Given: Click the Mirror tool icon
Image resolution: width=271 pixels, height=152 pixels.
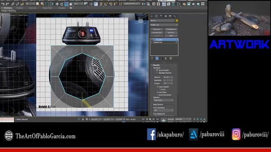Looking at the screenshot, I should (x=144, y=4).
